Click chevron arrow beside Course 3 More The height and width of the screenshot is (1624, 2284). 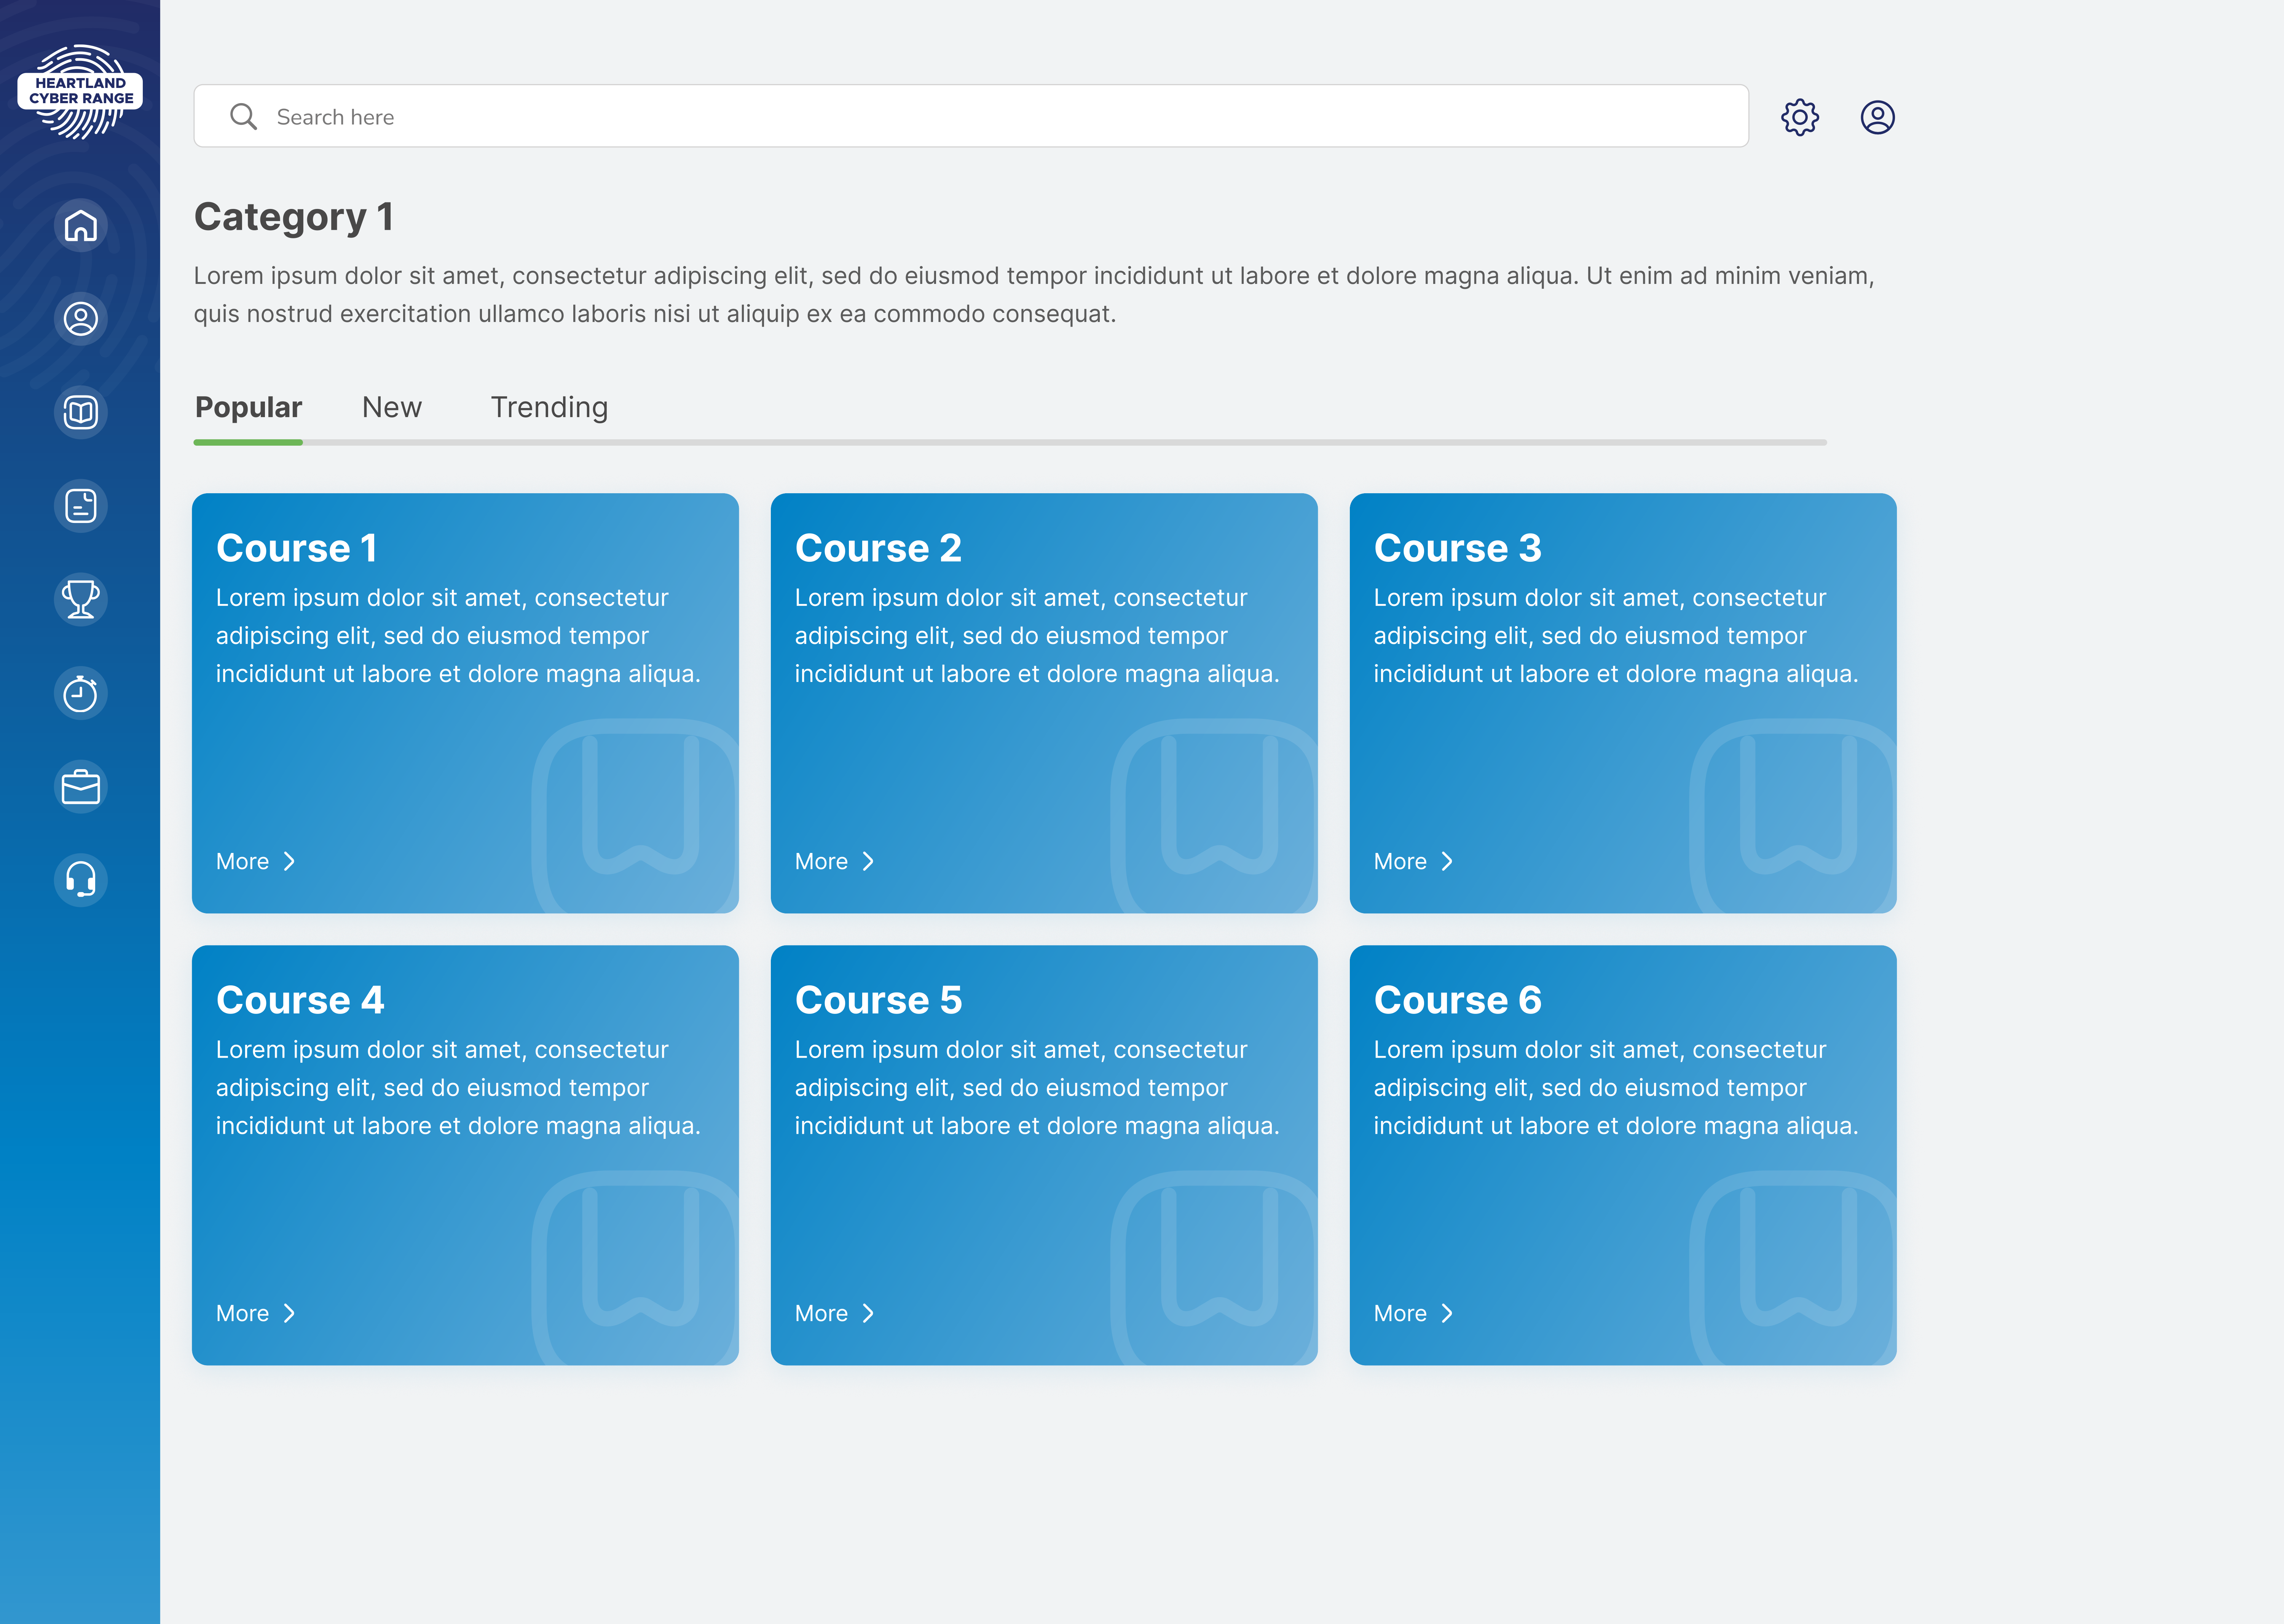tap(1447, 861)
